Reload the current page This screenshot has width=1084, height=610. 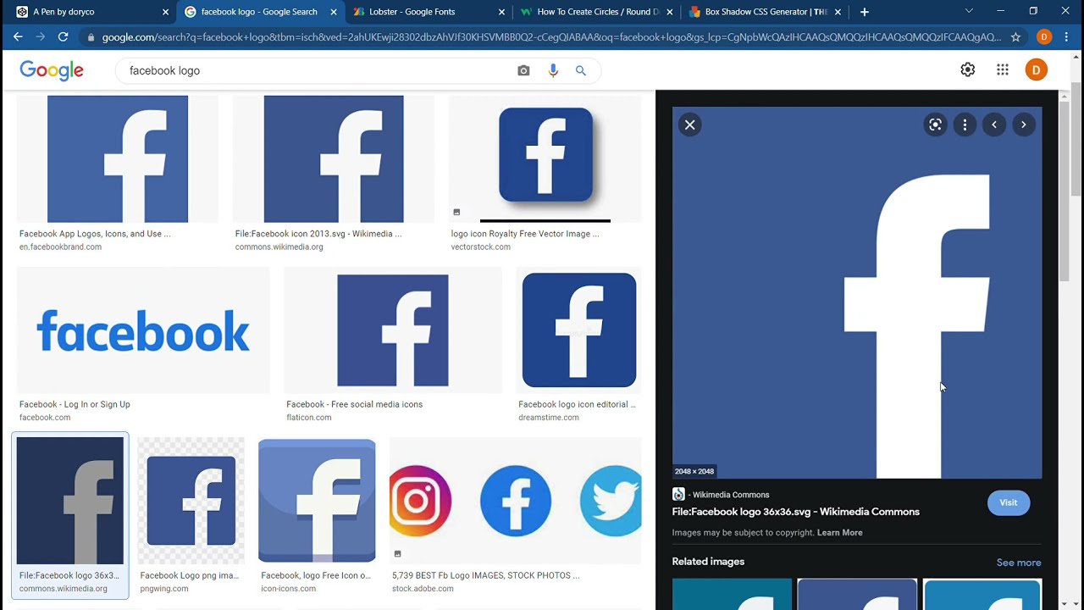tap(63, 37)
